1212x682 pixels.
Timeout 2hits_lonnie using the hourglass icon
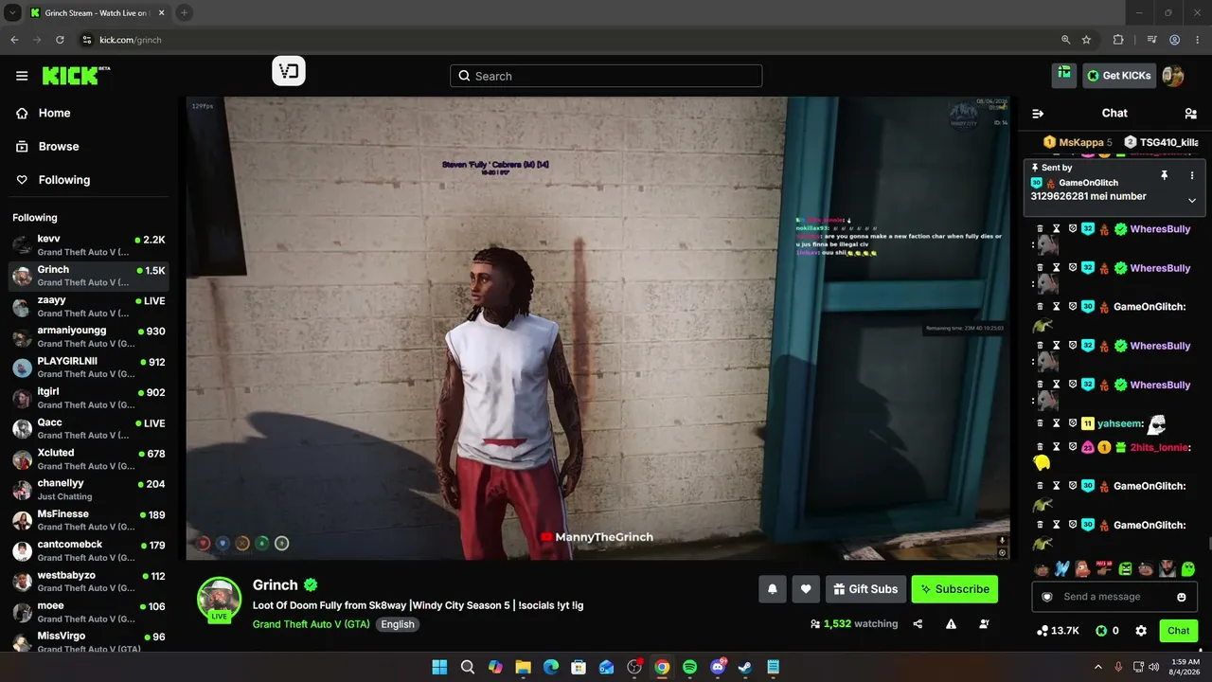pyautogui.click(x=1057, y=447)
